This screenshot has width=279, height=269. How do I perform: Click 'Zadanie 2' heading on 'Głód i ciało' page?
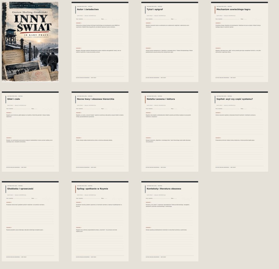(x=9, y=138)
